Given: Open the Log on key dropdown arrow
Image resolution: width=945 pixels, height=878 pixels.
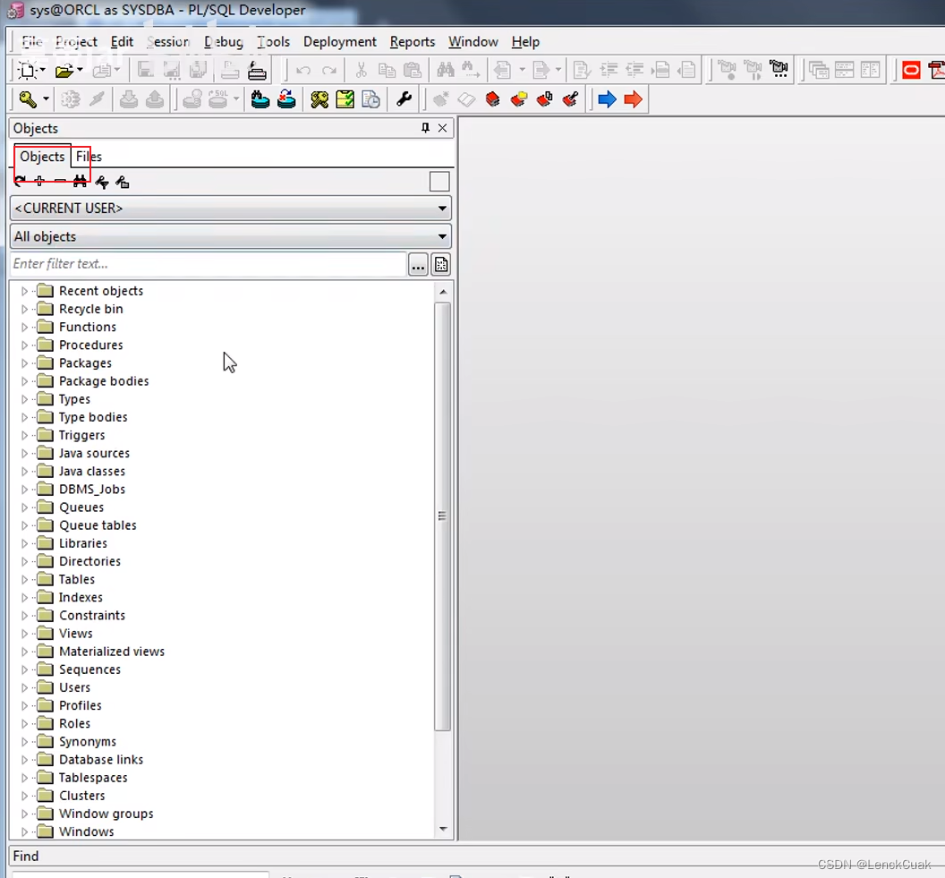Looking at the screenshot, I should (46, 99).
